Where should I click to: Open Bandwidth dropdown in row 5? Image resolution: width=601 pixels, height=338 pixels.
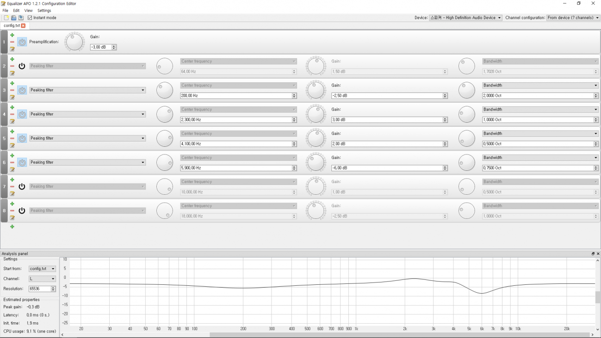[540, 133]
